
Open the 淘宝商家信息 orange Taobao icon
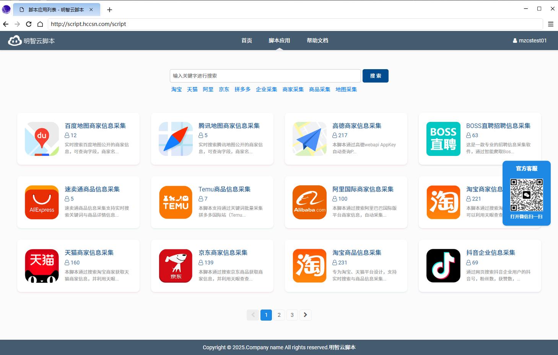coord(443,202)
